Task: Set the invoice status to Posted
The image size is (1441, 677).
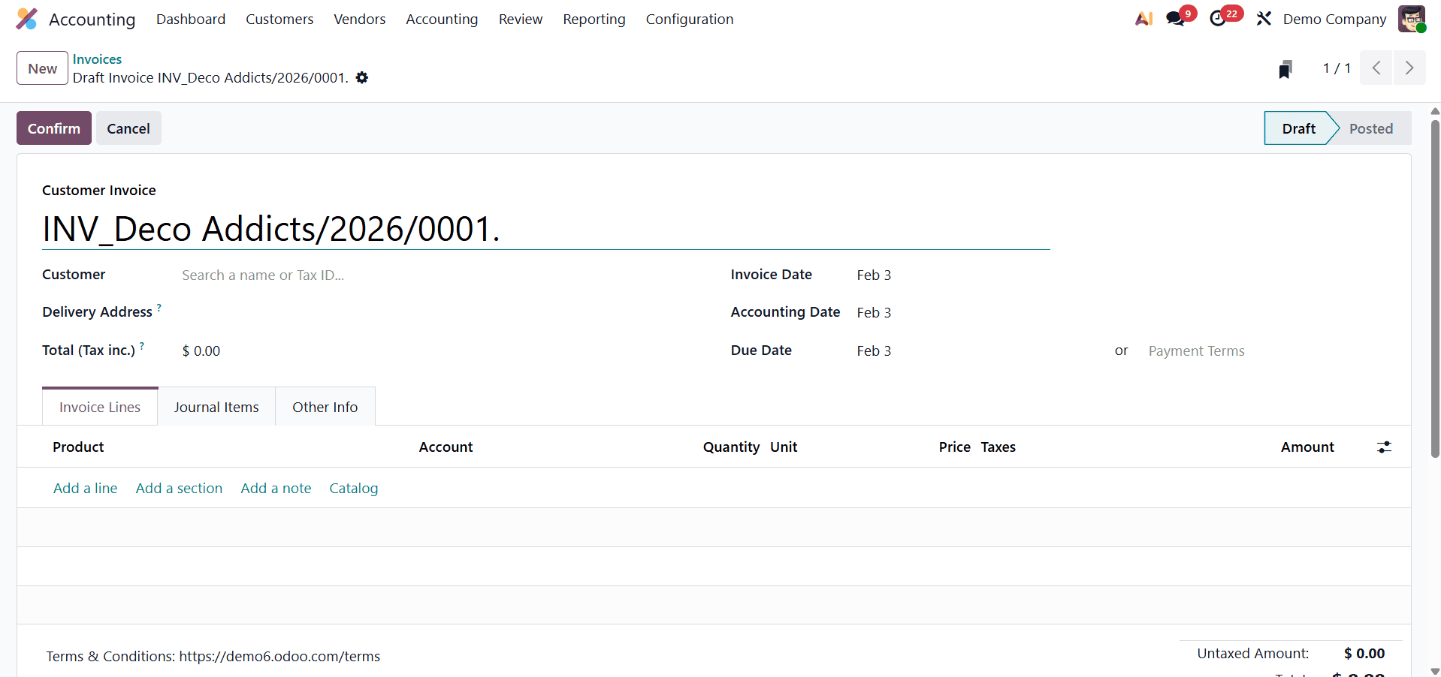Action: (x=1372, y=128)
